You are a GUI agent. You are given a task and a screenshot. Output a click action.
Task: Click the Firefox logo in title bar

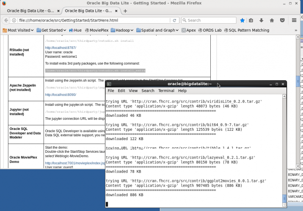(x=4, y=3)
